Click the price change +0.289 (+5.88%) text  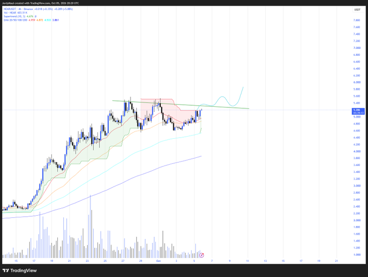click(x=63, y=9)
